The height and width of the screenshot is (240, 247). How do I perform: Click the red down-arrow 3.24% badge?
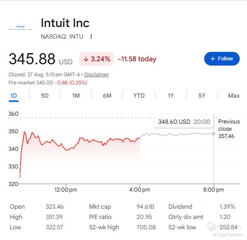97,59
